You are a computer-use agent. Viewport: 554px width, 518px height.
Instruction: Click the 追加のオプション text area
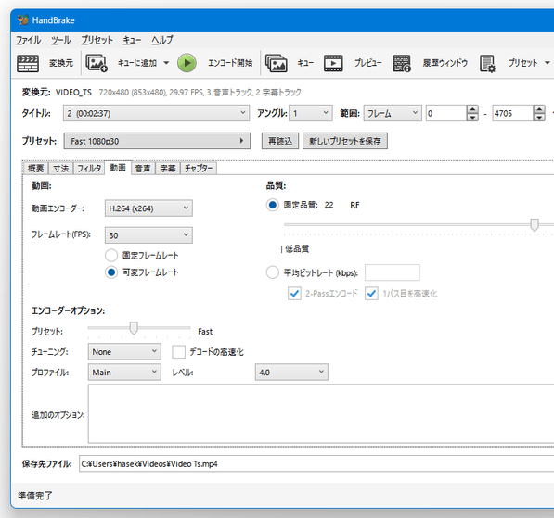321,414
